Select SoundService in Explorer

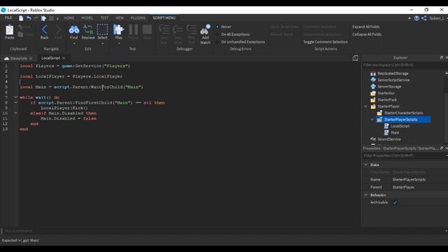coord(389,139)
